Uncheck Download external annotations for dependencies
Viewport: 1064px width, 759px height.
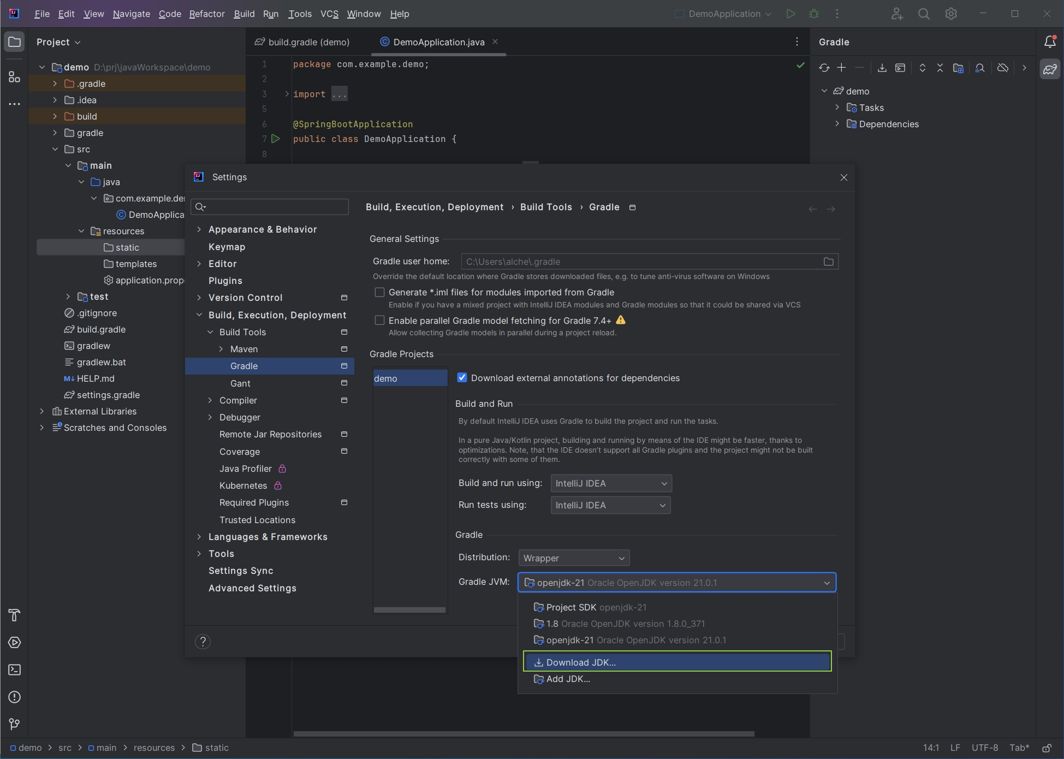point(462,378)
